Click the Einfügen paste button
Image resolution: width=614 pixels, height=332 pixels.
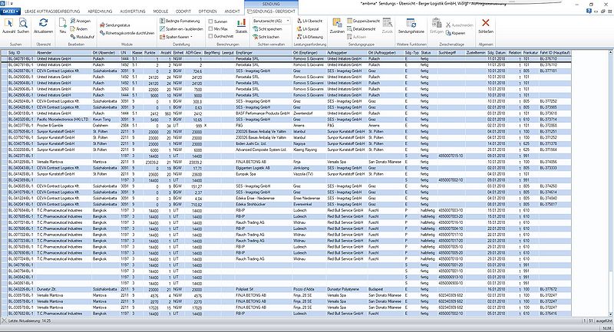436,26
